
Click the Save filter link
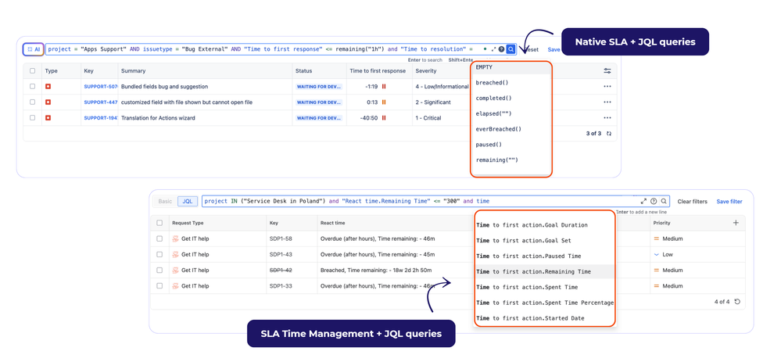tap(729, 202)
